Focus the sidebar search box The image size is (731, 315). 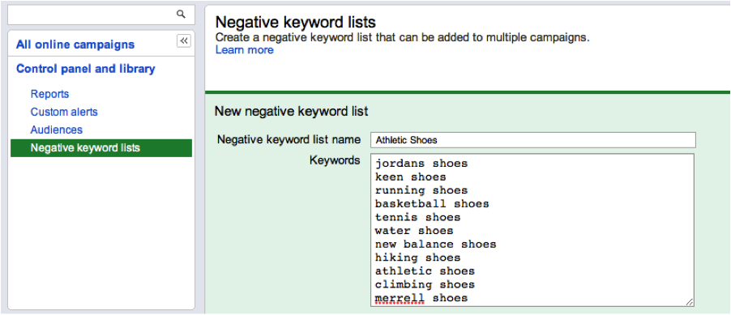pos(101,15)
